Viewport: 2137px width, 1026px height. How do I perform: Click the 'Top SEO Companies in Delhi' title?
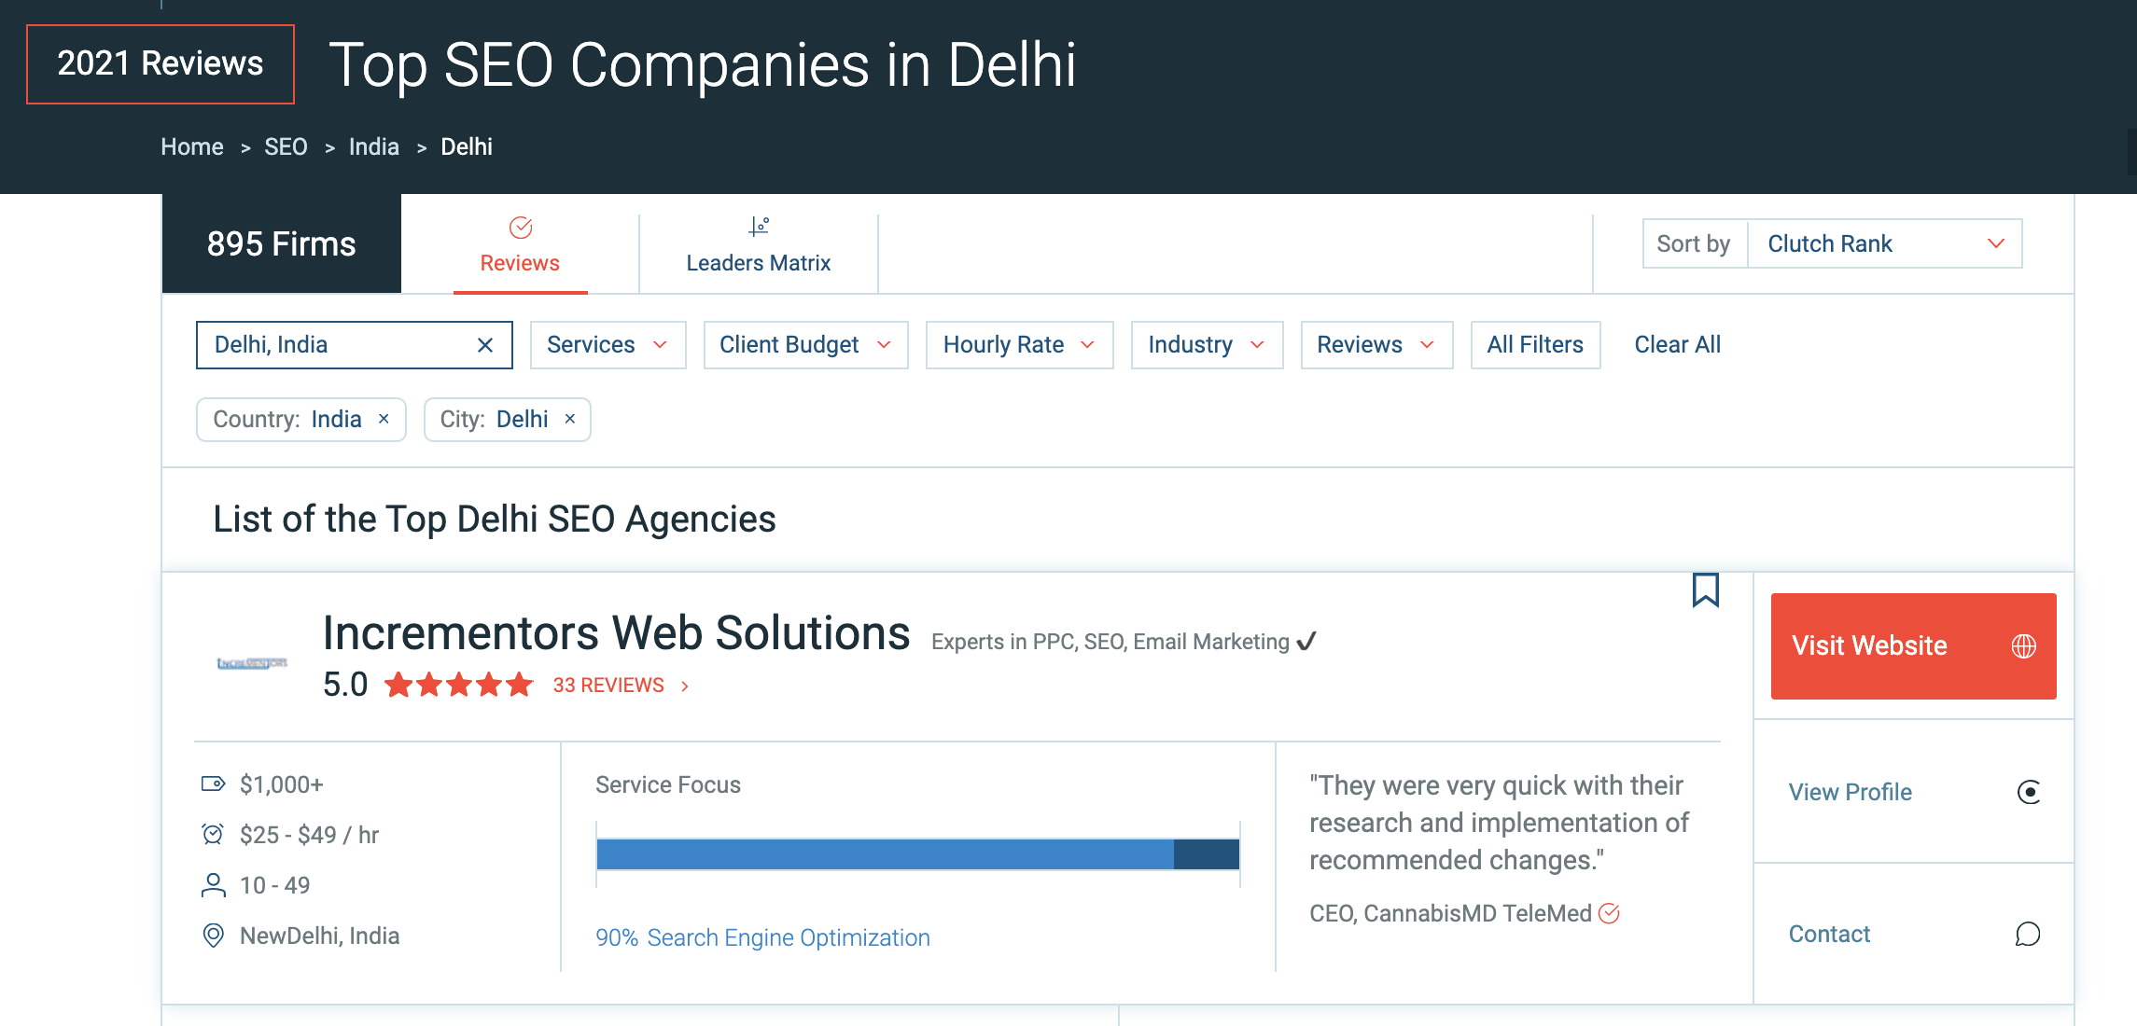(703, 65)
